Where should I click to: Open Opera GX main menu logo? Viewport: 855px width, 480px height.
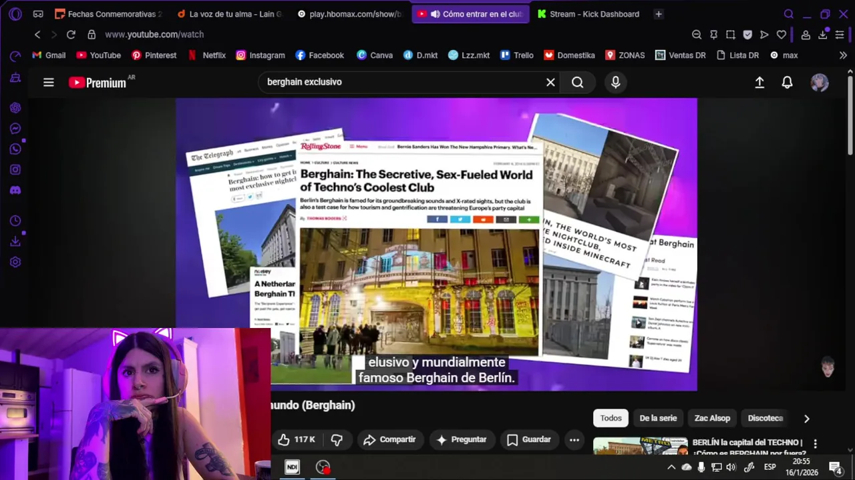(15, 14)
